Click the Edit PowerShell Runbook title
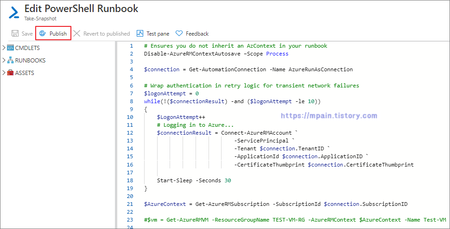450x229 pixels. pyautogui.click(x=81, y=9)
